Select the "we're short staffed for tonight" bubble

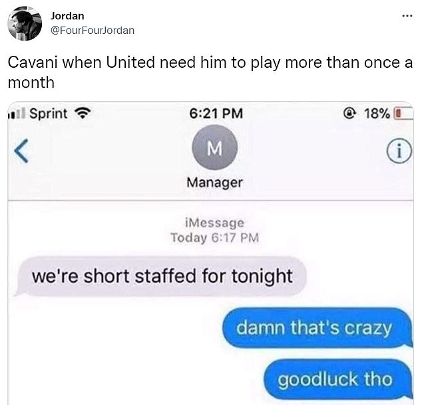click(x=160, y=277)
